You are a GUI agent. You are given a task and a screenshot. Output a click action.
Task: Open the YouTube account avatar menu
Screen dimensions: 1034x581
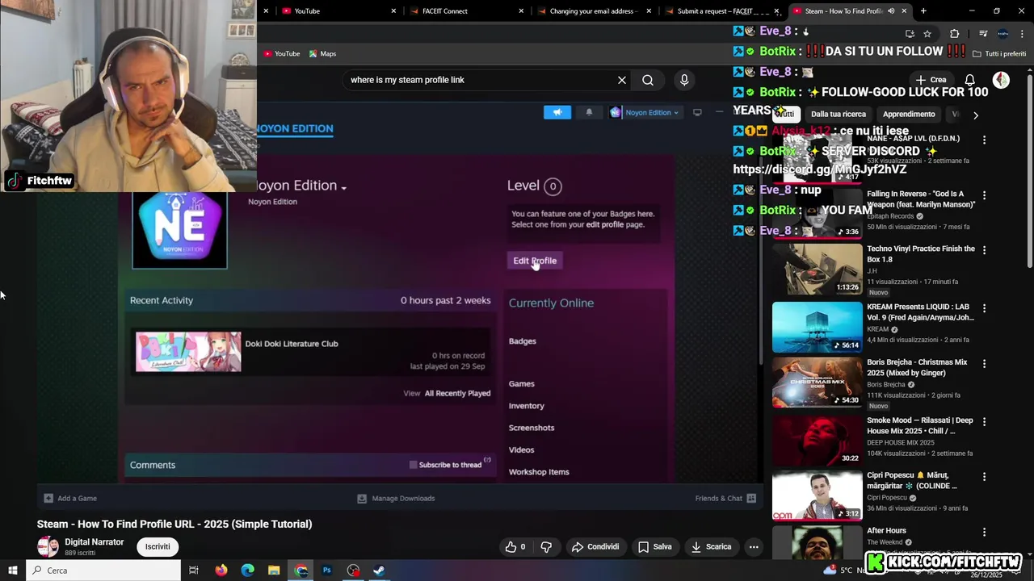(x=1001, y=80)
